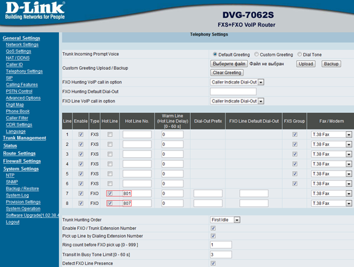The width and height of the screenshot is (354, 267).
Task: Toggle Enable checkbox for line 8
Action: (x=81, y=203)
